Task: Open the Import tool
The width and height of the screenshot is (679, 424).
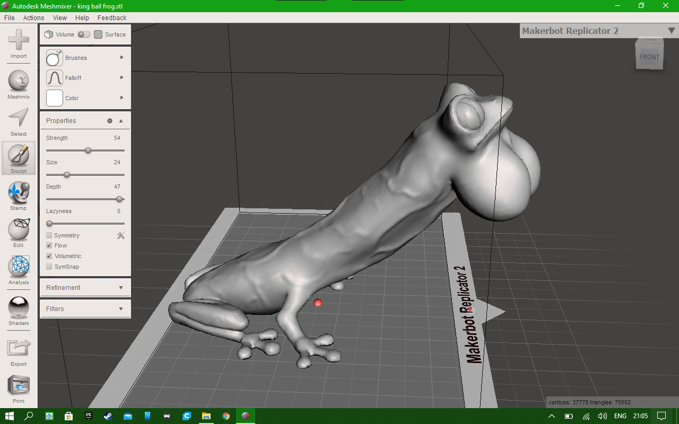Action: [19, 43]
